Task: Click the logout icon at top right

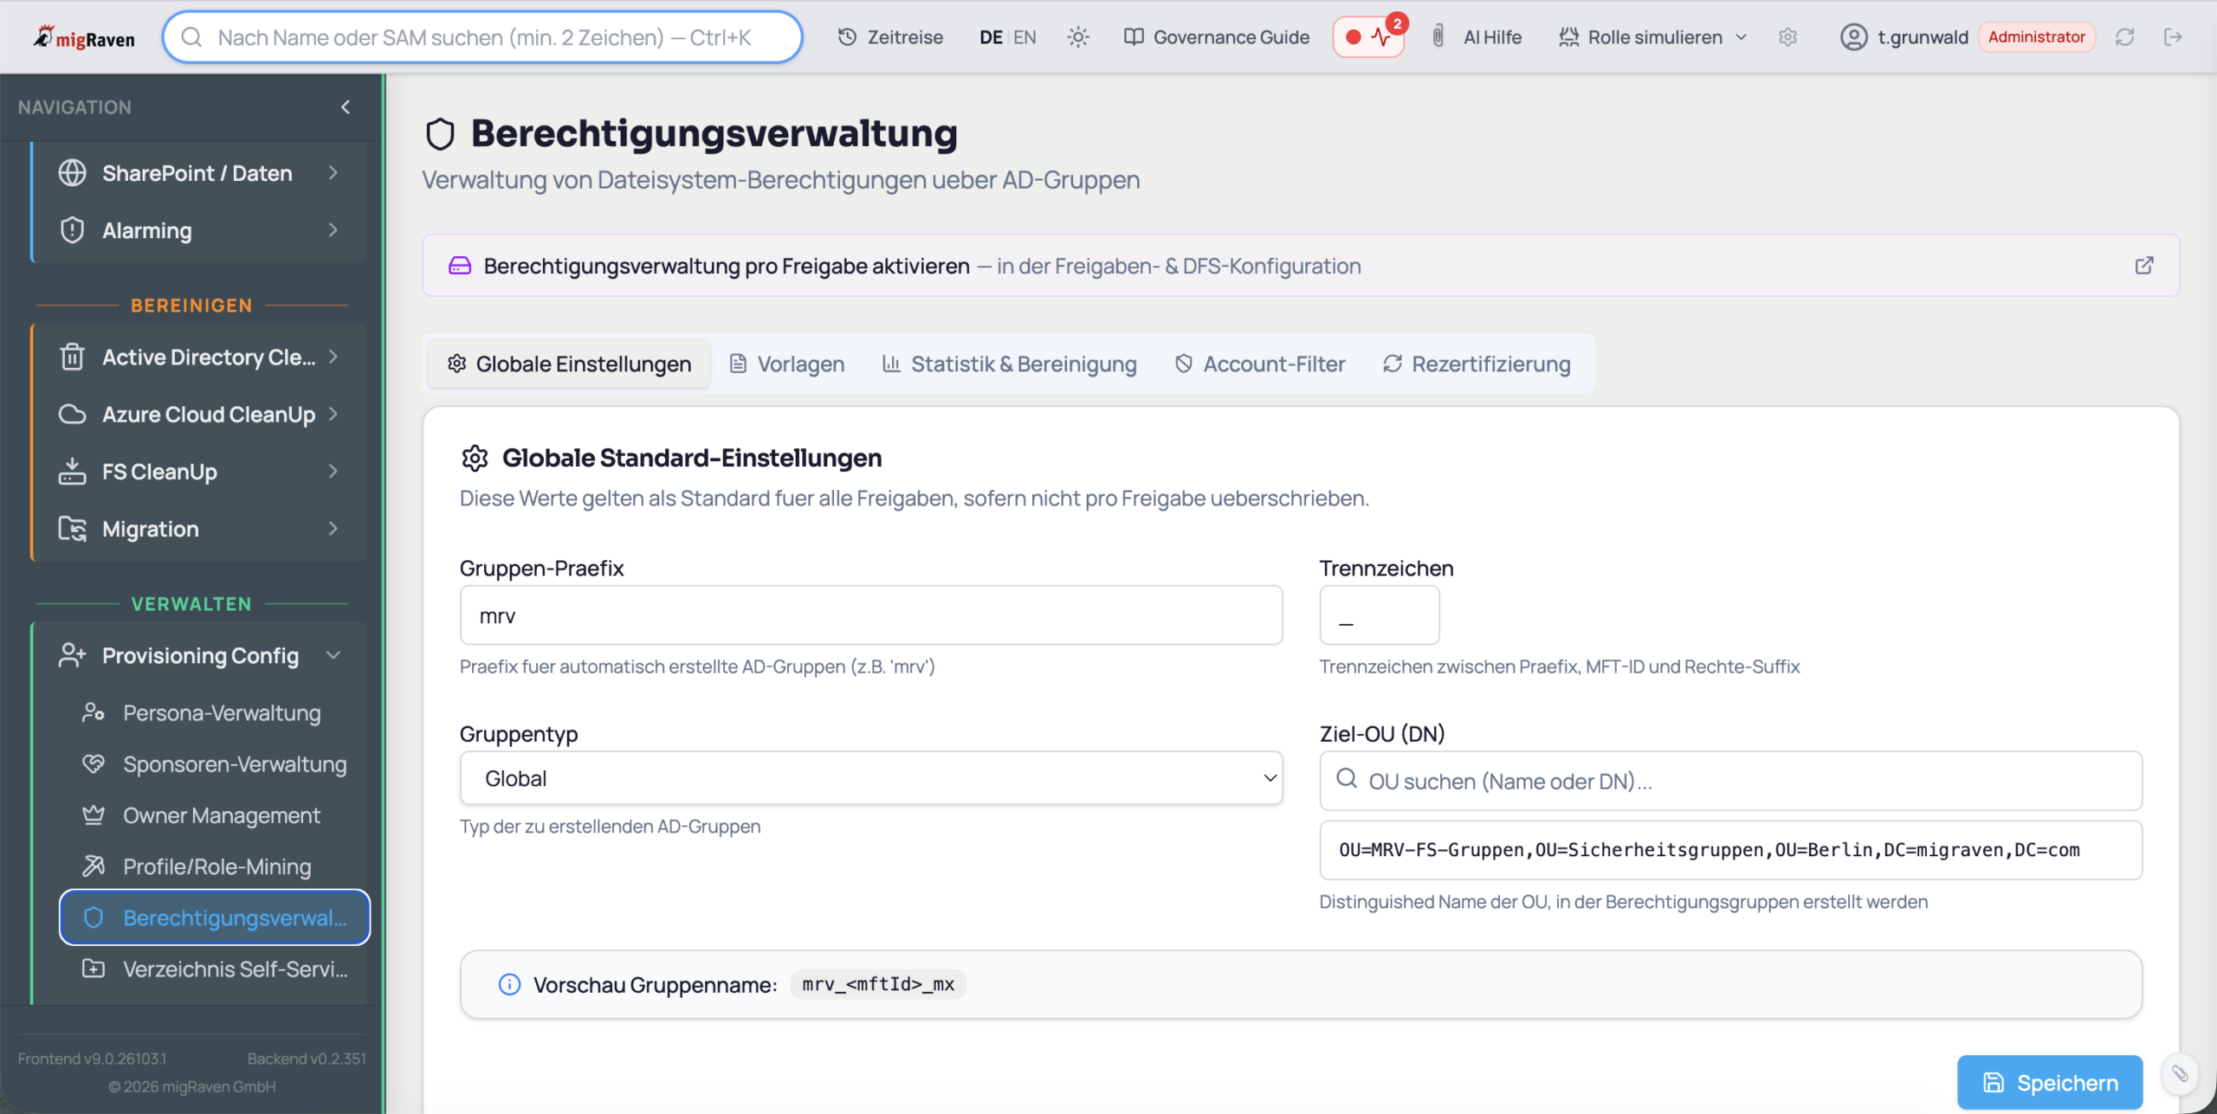Action: click(x=2173, y=37)
